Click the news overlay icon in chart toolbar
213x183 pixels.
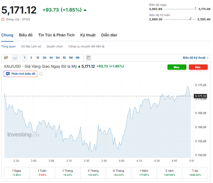(x=89, y=58)
